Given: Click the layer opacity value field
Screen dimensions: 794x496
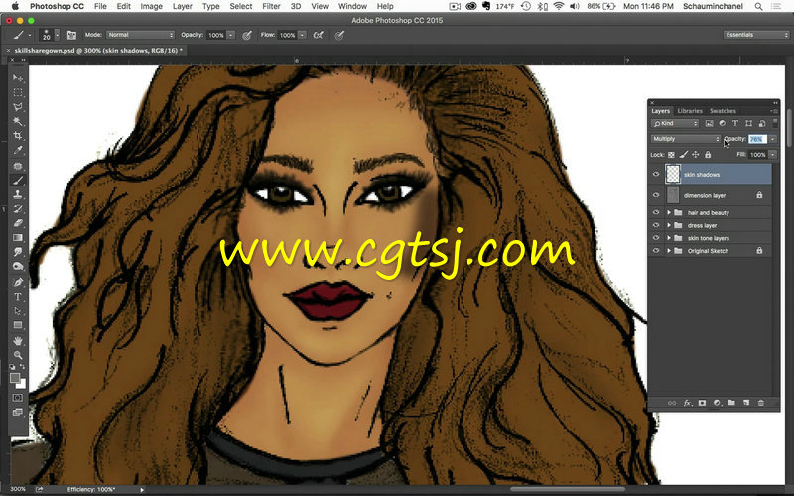Looking at the screenshot, I should 757,139.
